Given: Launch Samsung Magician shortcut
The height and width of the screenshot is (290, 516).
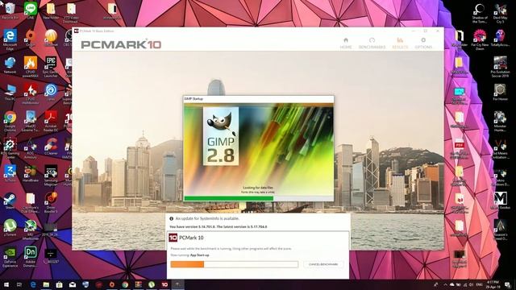Looking at the screenshot, I should (x=51, y=176).
